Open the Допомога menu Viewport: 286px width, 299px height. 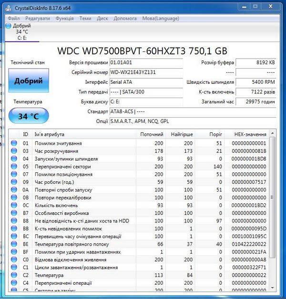[125, 18]
